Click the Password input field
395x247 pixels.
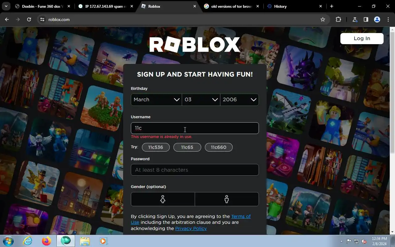[x=195, y=170]
